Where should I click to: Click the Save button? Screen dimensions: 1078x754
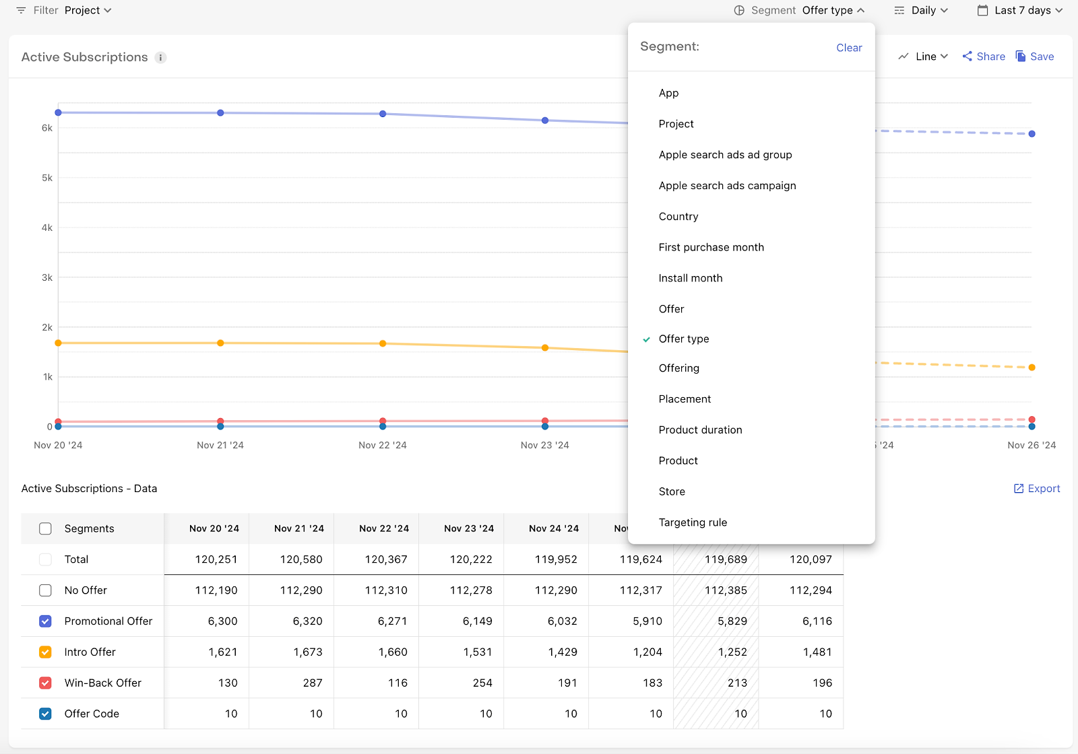pyautogui.click(x=1035, y=57)
